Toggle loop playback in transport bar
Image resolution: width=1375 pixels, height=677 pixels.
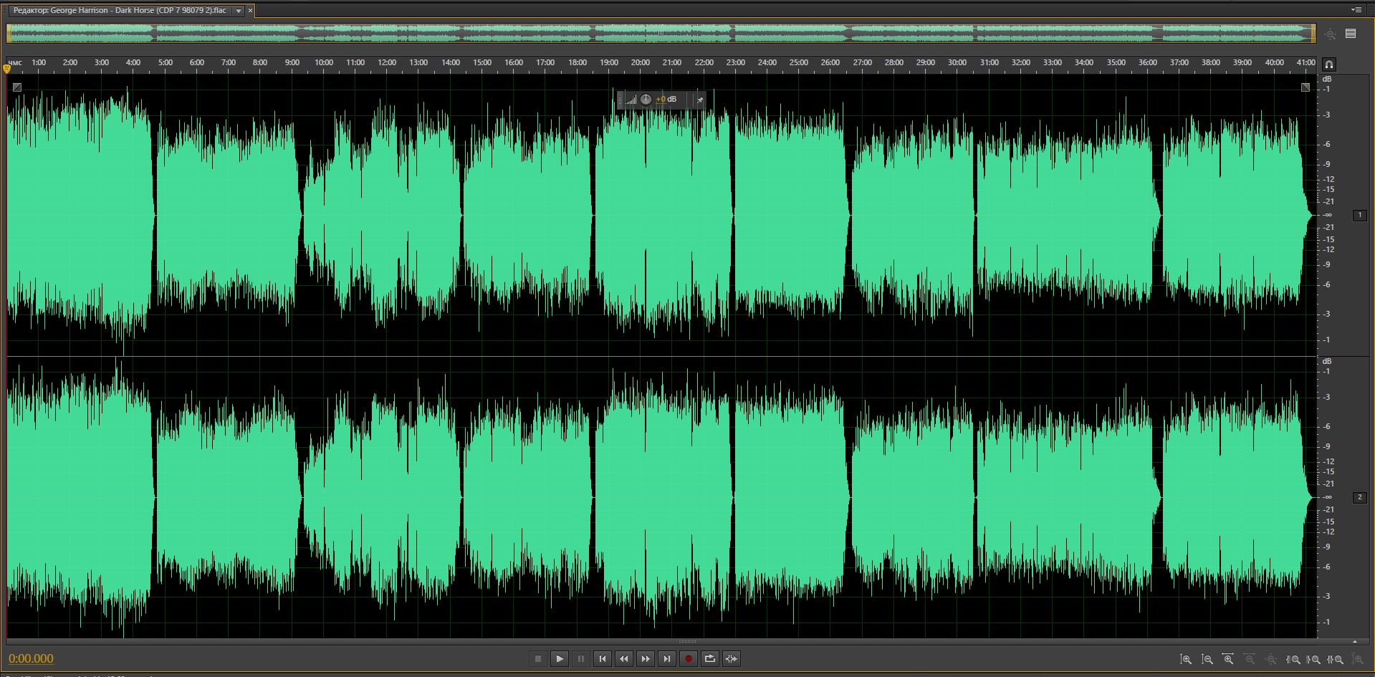[710, 659]
